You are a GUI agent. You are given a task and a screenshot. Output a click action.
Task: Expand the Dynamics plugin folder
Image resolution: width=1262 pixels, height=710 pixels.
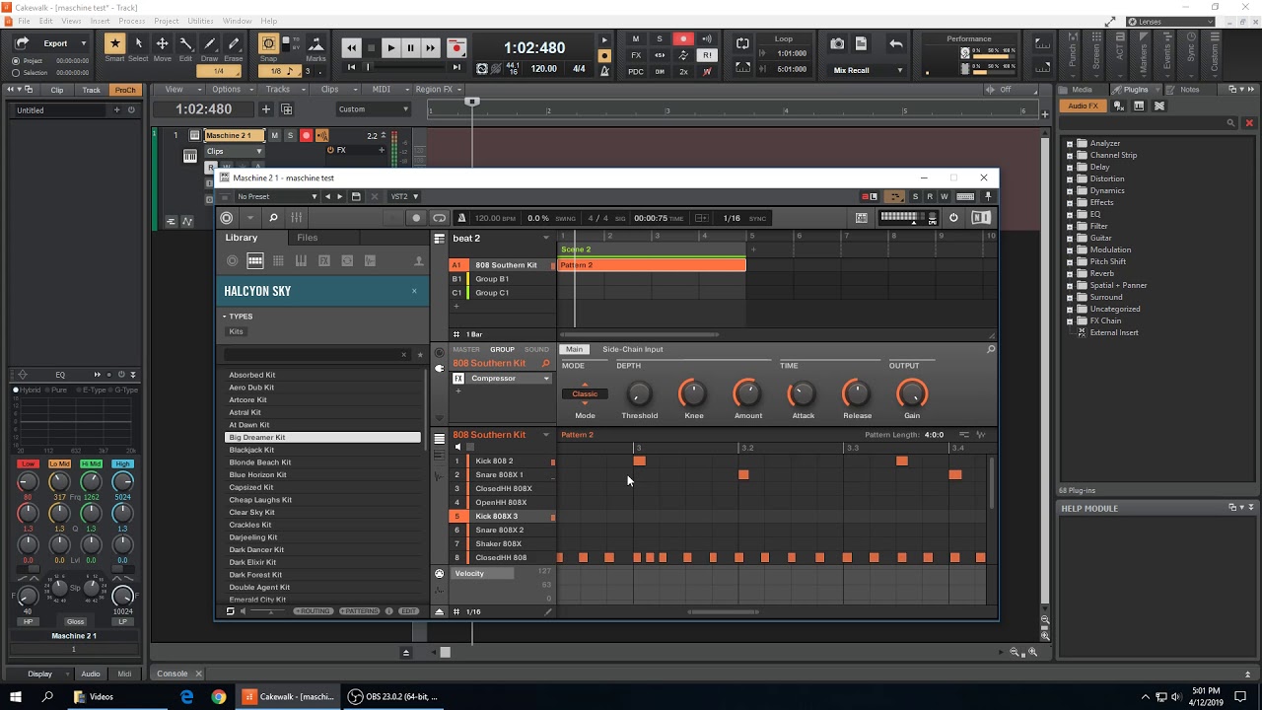click(1069, 190)
